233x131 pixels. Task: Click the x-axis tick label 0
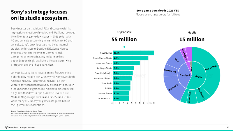tap(112, 103)
